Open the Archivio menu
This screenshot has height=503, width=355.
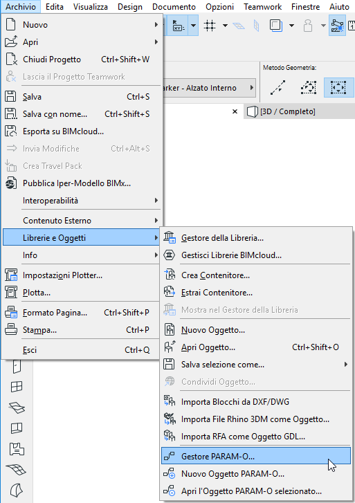pos(21,7)
